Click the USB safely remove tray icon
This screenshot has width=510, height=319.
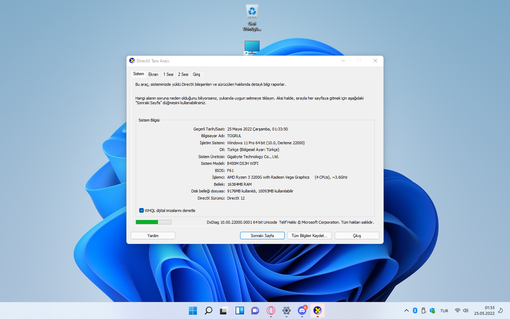point(424,310)
